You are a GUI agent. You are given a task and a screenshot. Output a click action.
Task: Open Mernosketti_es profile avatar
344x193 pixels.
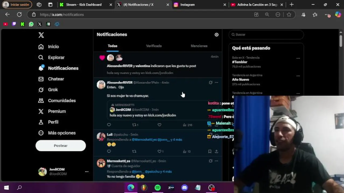101,163
